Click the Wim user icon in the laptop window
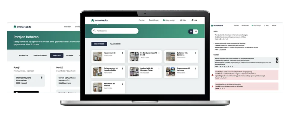 (181, 20)
